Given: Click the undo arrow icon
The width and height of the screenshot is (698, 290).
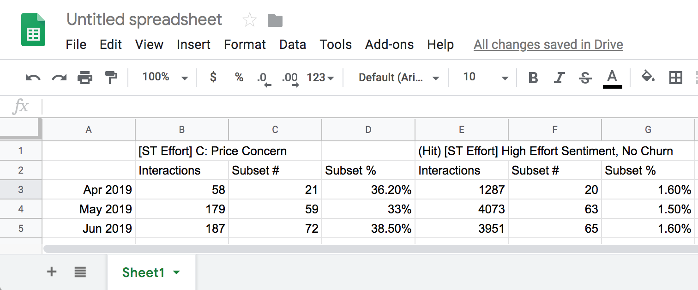Looking at the screenshot, I should (33, 78).
